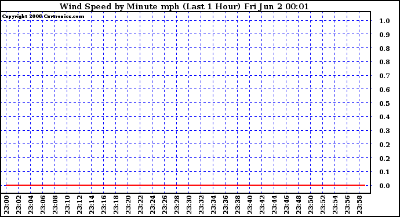Click the 0.6 y-axis label
The width and height of the screenshot is (400, 217).
tap(384, 90)
